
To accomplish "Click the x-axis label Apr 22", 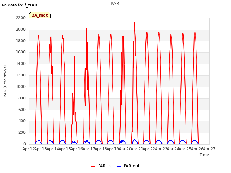I will tap(149, 149).
